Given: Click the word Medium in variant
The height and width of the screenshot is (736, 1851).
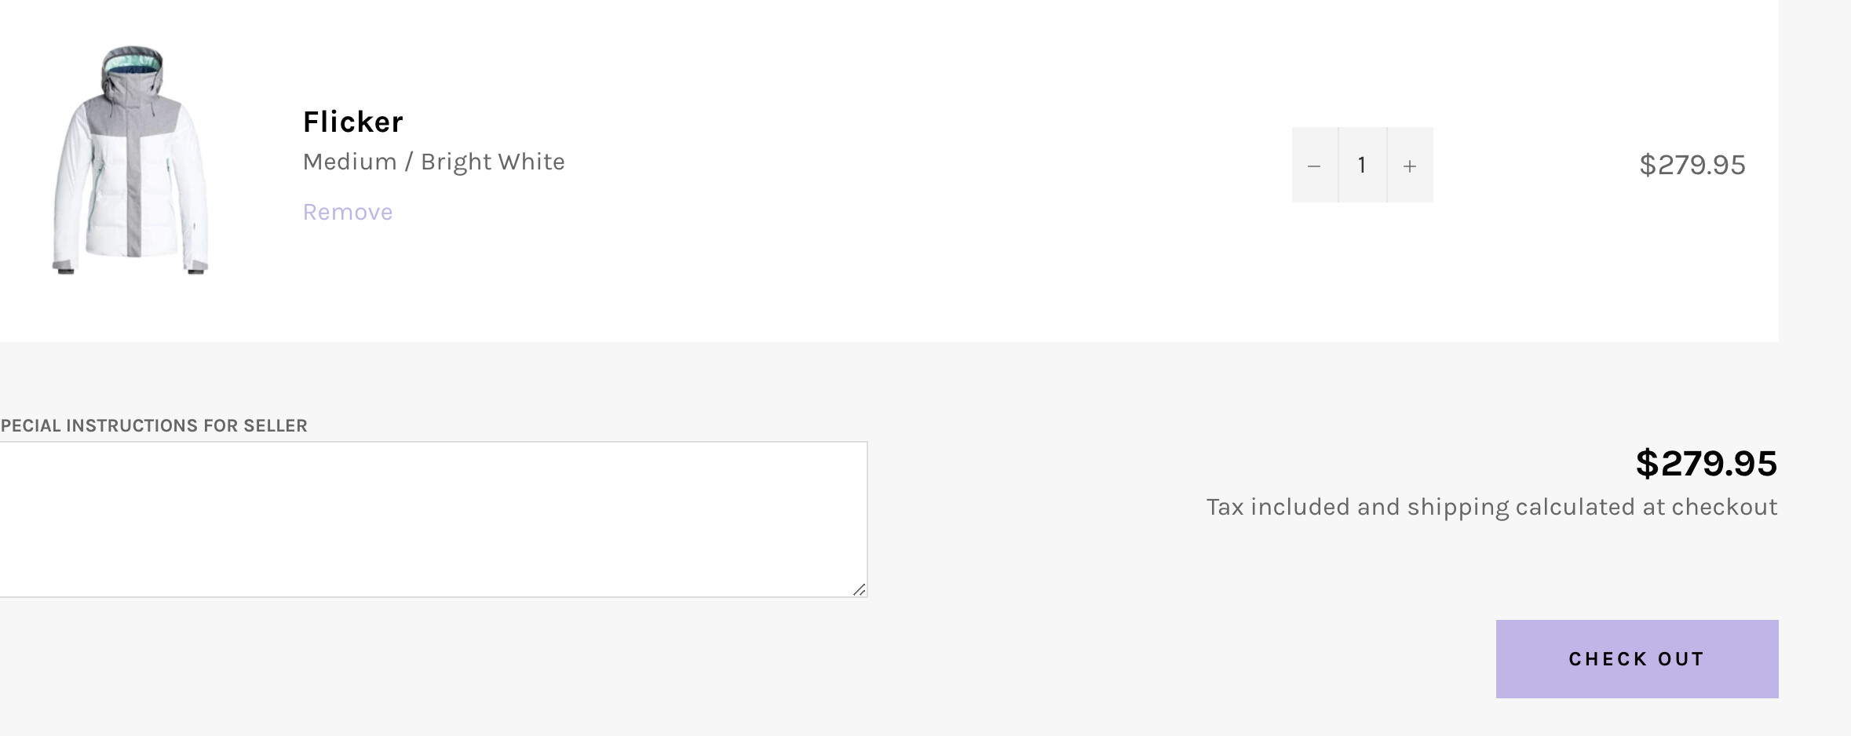Looking at the screenshot, I should (349, 162).
